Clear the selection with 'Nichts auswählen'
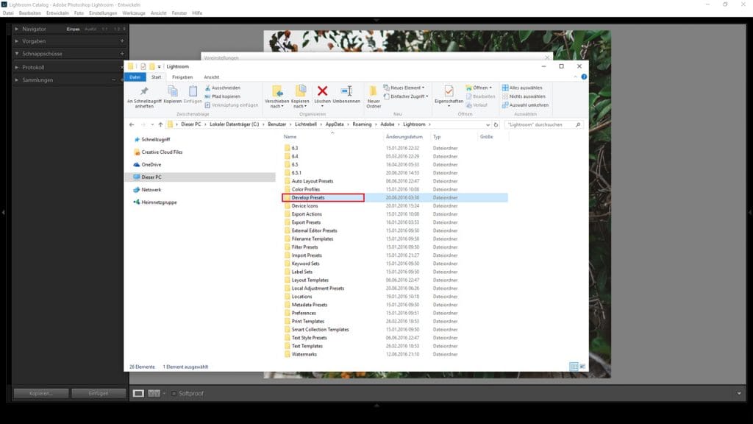 tap(524, 96)
